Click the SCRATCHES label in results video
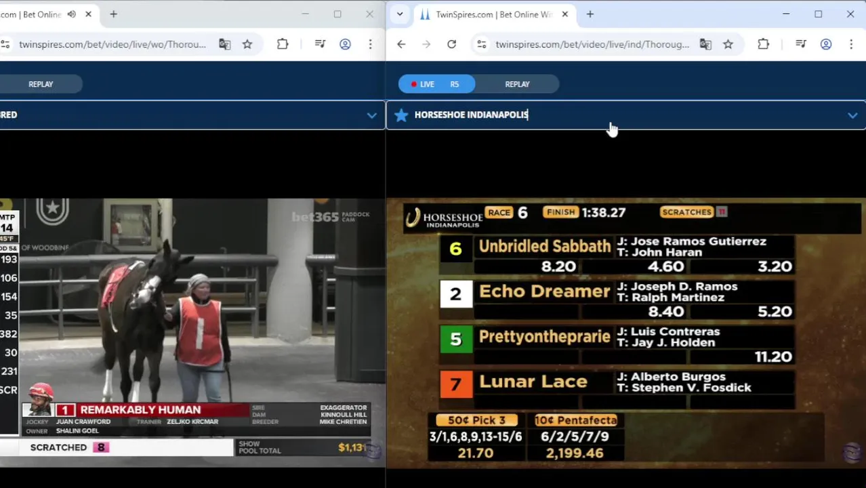Screen dimensions: 866x488 click(686, 212)
